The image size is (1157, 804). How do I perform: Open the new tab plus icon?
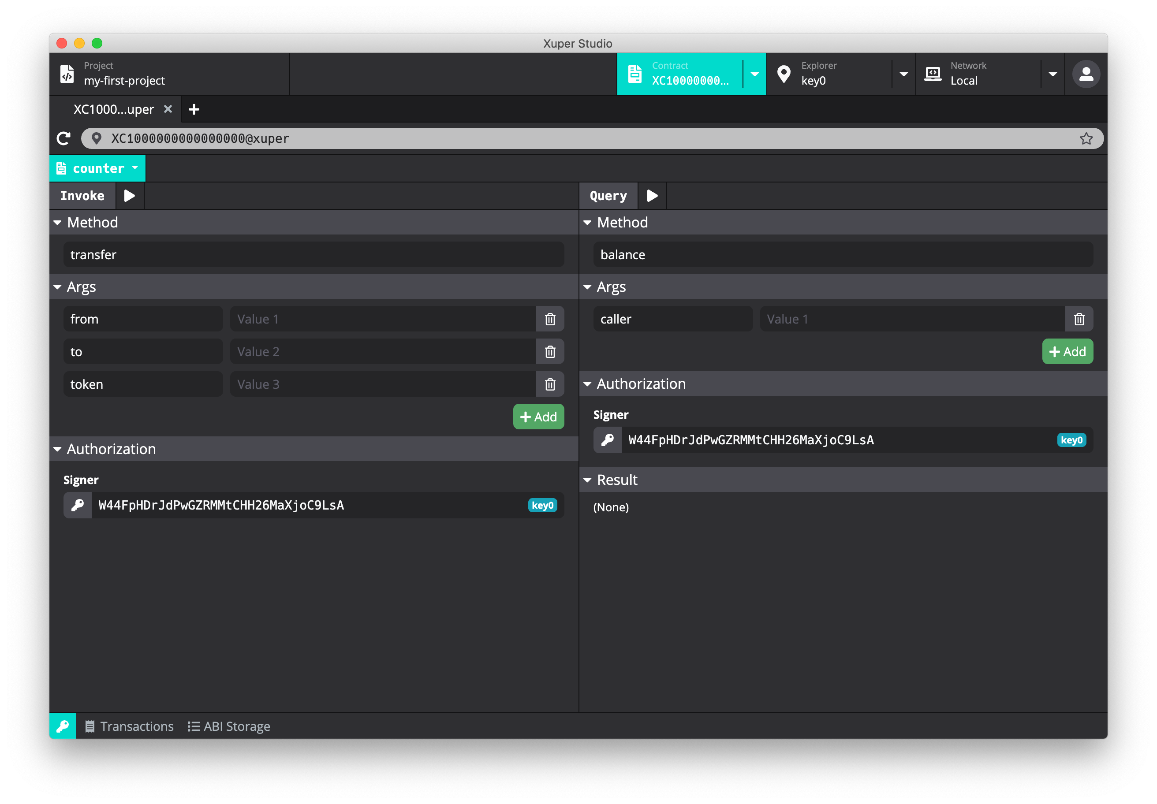tap(194, 109)
